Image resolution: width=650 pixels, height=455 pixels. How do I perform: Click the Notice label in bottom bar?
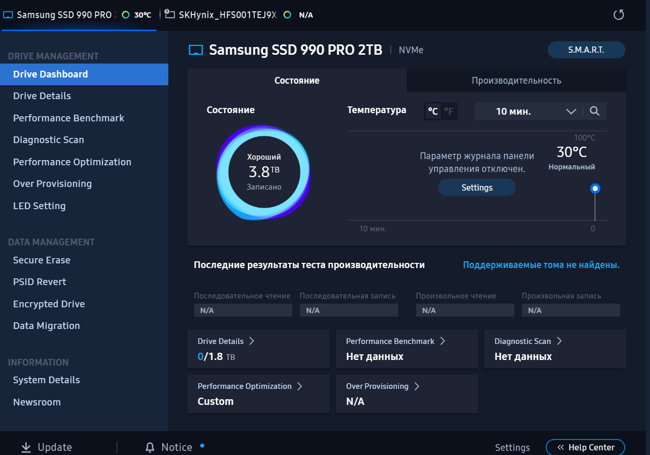click(177, 447)
